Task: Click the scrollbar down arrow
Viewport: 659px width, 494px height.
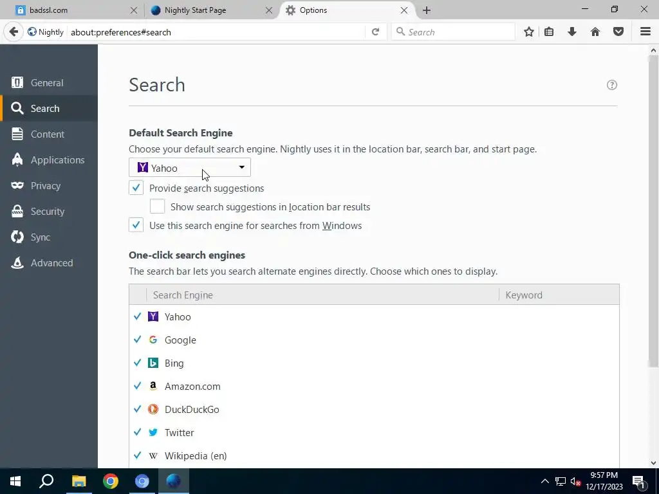Action: (653, 463)
